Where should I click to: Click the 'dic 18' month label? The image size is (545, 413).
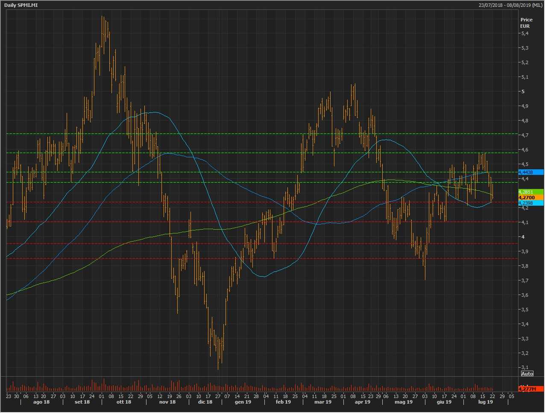click(x=205, y=402)
